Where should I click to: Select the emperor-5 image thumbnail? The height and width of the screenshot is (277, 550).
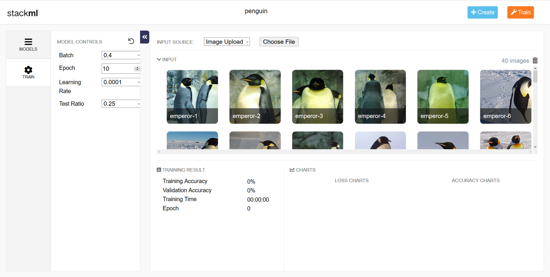pos(443,97)
